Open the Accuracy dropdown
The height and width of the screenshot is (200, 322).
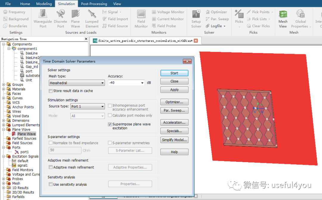(x=126, y=83)
